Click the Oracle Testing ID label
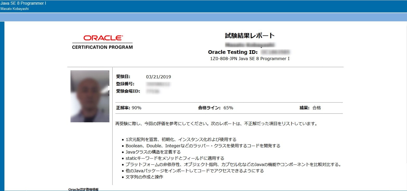Image resolution: width=407 pixels, height=191 pixels. [233, 52]
